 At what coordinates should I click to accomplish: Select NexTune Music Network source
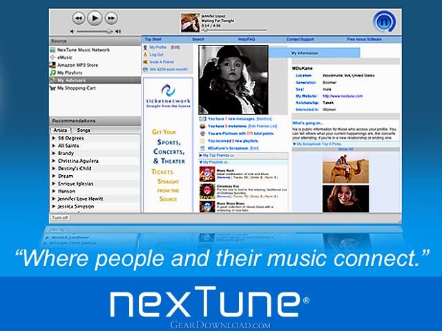coord(84,50)
